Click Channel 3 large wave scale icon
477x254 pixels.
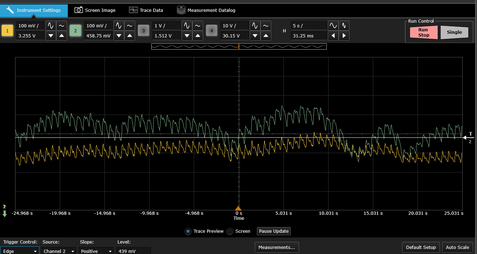(x=187, y=26)
